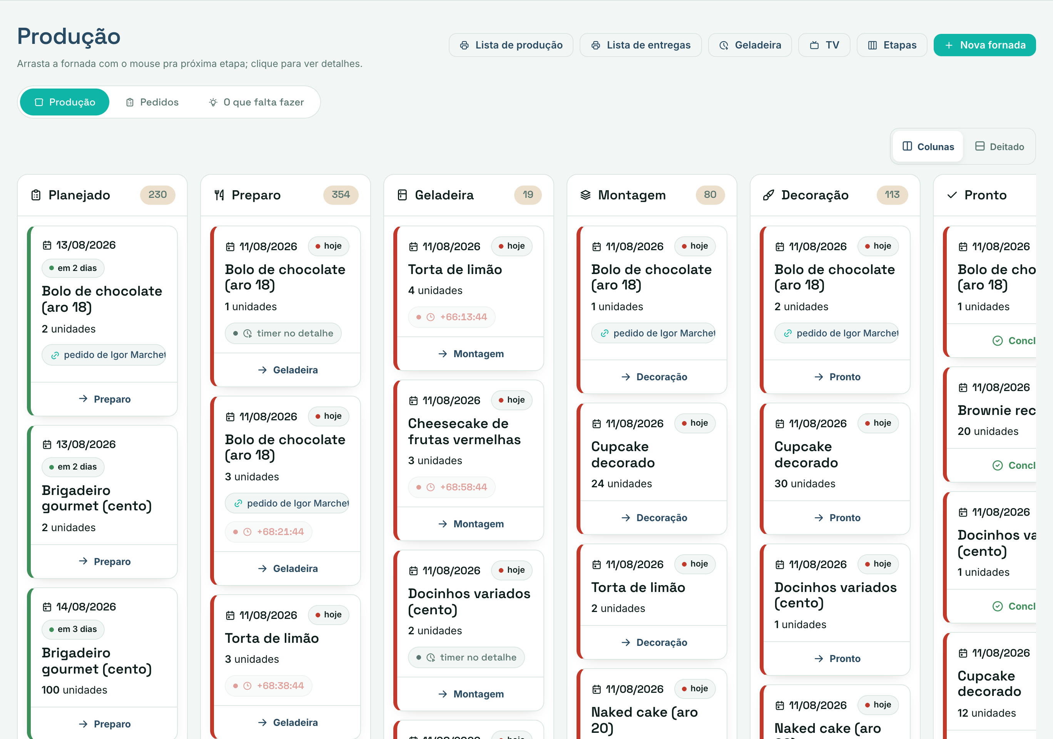The width and height of the screenshot is (1053, 739).
Task: Move Montagem Bolo de chocolate to Decoração
Action: point(654,377)
